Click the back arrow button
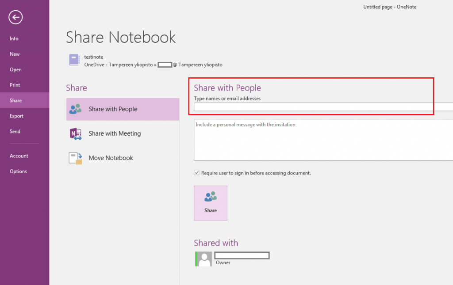Screen dimensions: 453x285 click(x=15, y=17)
